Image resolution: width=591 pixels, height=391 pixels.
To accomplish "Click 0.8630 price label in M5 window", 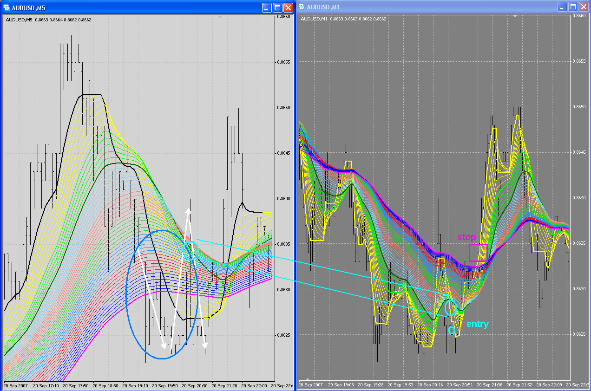I will click(283, 290).
